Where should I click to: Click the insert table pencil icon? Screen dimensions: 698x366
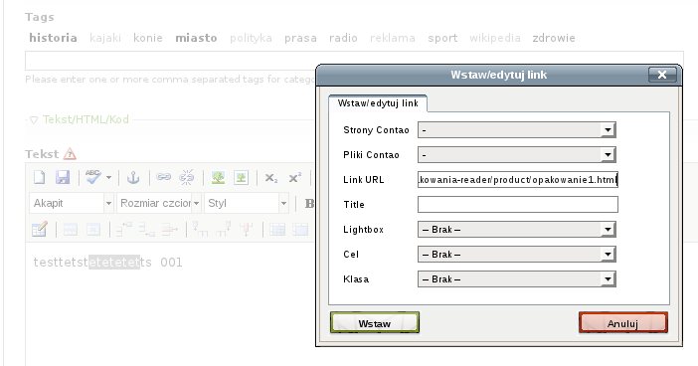[x=40, y=230]
